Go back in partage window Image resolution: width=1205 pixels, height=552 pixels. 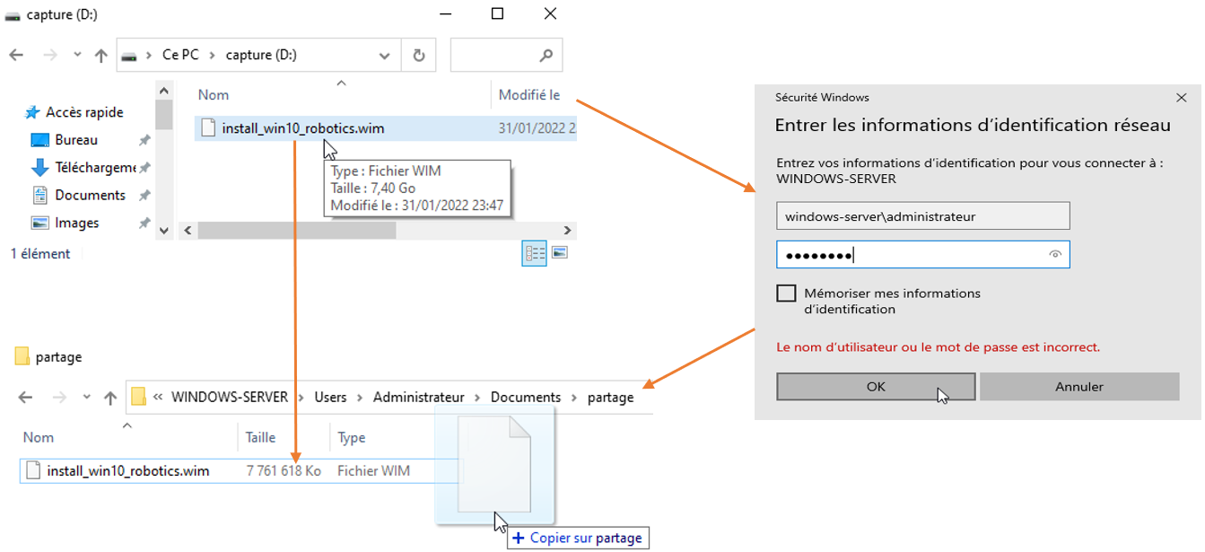pyautogui.click(x=25, y=398)
